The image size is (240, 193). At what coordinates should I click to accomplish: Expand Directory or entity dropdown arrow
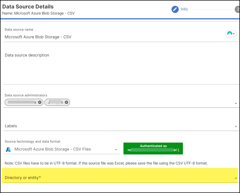[236, 178]
